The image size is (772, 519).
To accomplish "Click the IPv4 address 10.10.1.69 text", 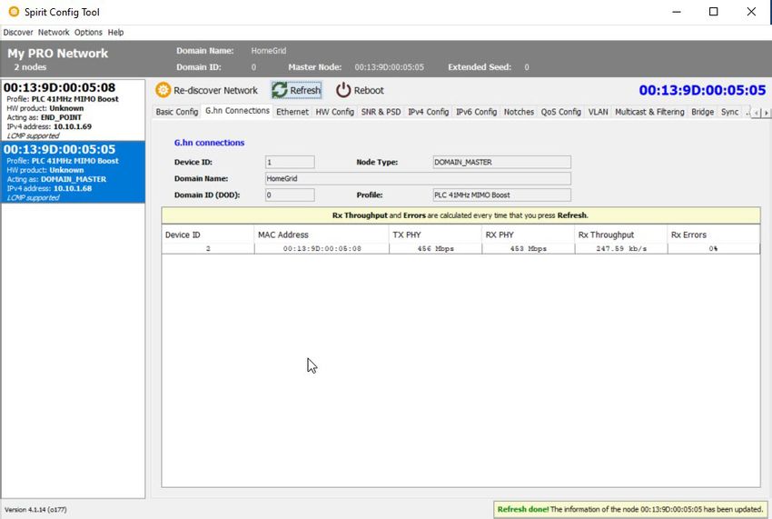I will click(73, 126).
